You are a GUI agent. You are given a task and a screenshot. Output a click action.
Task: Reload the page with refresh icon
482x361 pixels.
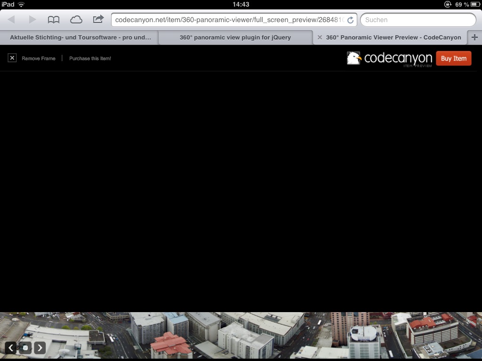[x=350, y=20]
